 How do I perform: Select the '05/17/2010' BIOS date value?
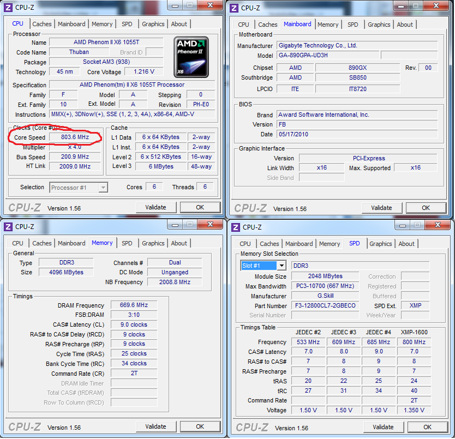pyautogui.click(x=357, y=134)
